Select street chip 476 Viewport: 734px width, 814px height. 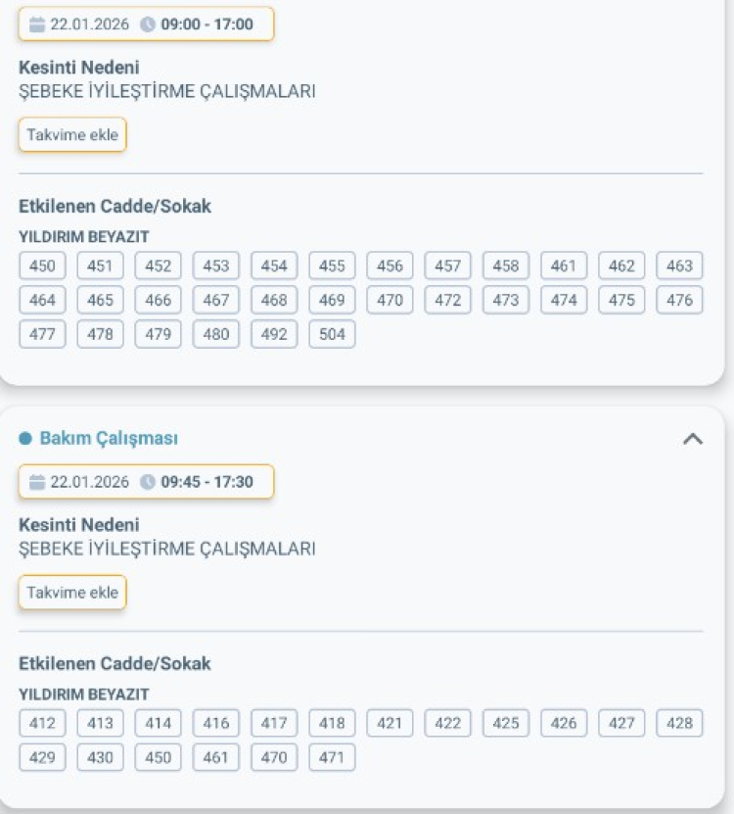[679, 300]
